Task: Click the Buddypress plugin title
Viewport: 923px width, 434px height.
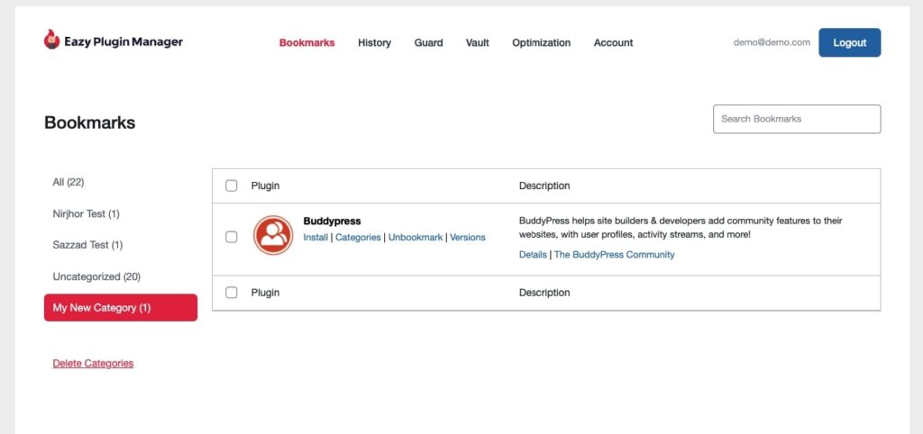Action: 332,222
